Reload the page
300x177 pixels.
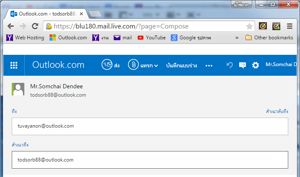[x=35, y=26]
